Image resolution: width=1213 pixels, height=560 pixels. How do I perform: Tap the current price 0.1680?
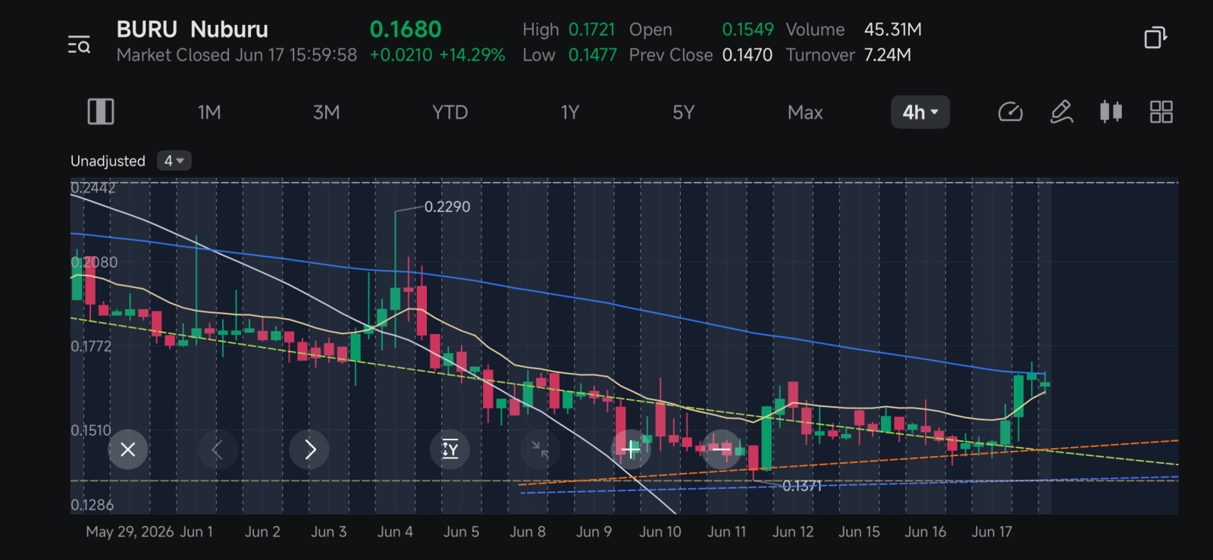(x=406, y=29)
